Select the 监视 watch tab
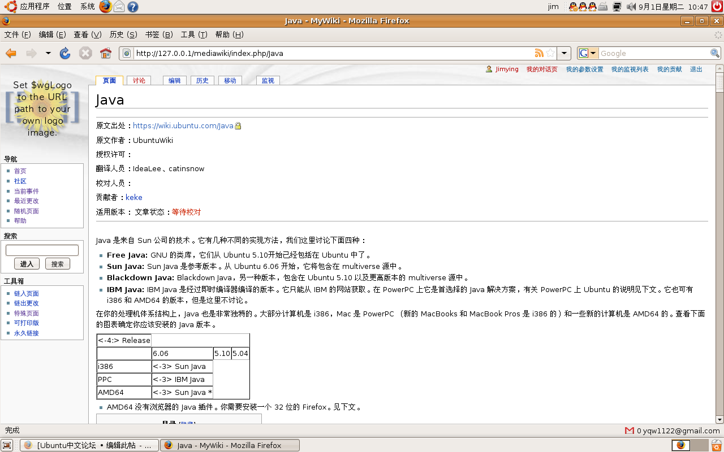Viewport: 724px width, 452px height. coord(268,80)
